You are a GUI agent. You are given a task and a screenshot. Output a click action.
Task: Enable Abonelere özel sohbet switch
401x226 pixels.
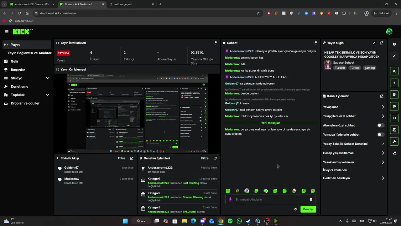381,125
